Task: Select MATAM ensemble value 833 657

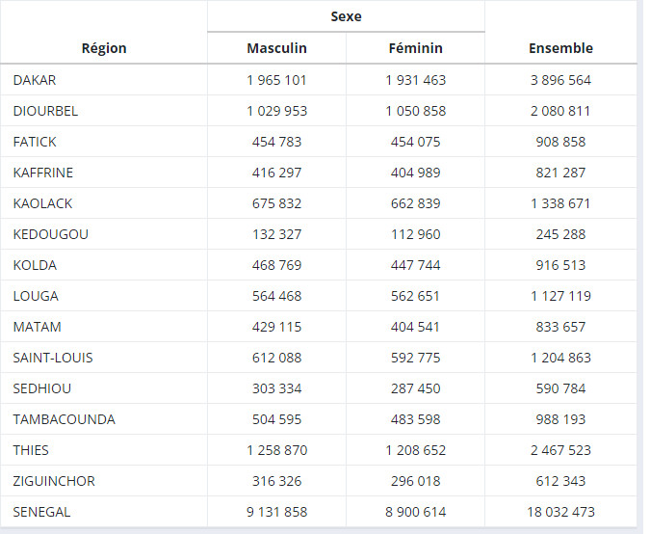Action: coord(560,327)
